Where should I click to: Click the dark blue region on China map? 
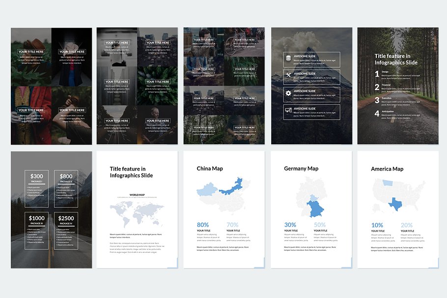tap(232, 187)
